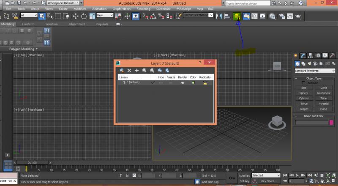Click the X coordinate input field
Screen dimensions: 338x186
(x=148, y=175)
